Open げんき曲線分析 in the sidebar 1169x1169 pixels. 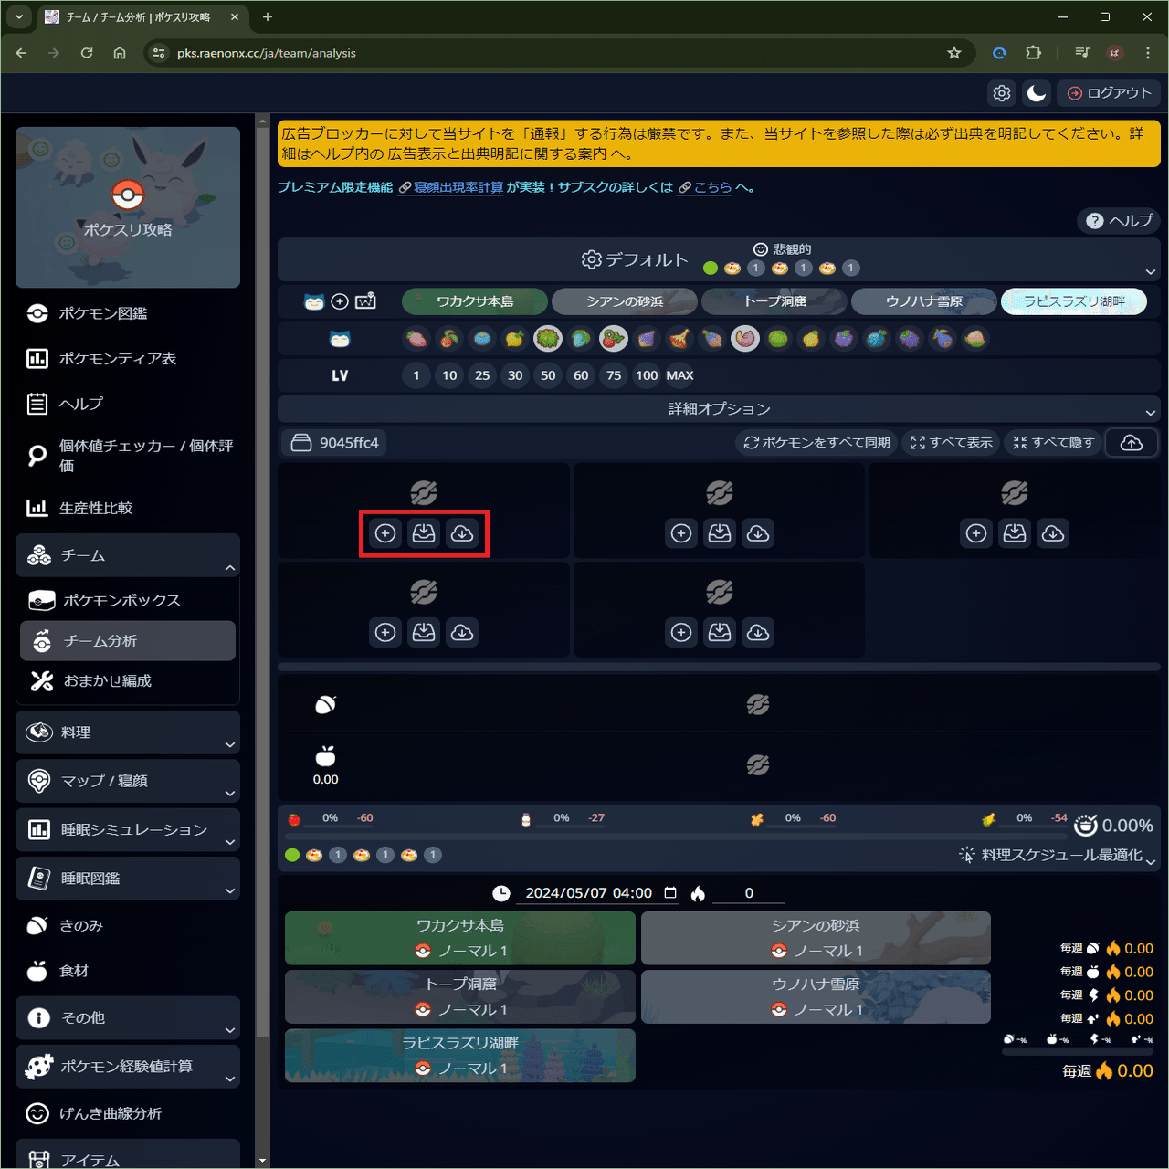tap(128, 1113)
